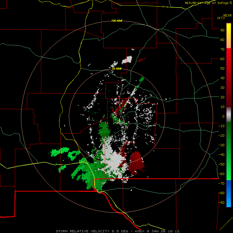Image resolution: width=233 pixels, height=233 pixels.
Task: Click the 100 NMI range ring label
Action: 117,21
